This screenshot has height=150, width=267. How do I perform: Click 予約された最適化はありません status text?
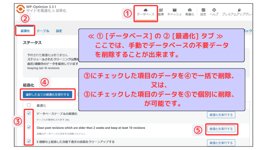pos(48,55)
